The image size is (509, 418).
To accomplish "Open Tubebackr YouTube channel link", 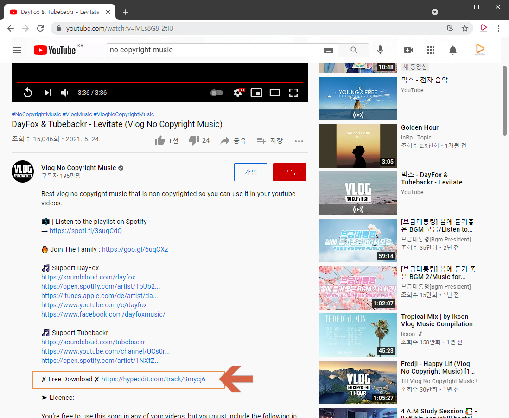I will tap(106, 351).
